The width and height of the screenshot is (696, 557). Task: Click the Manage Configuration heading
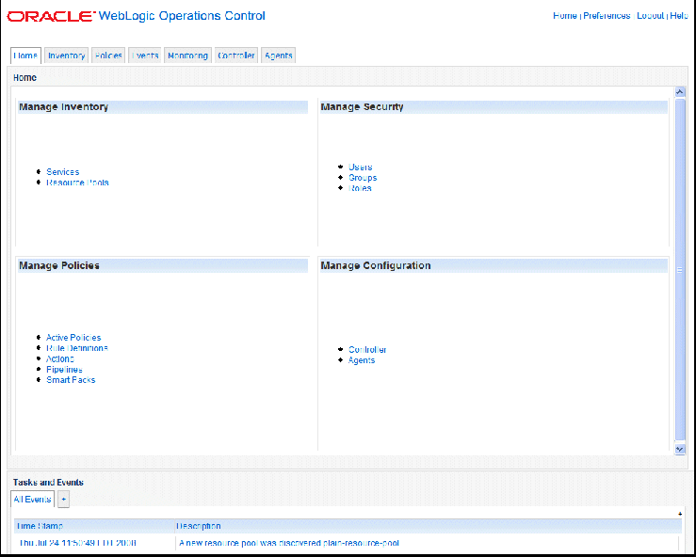tap(376, 265)
